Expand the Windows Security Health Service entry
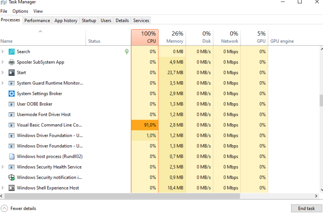This screenshot has width=323, height=216. click(2, 167)
